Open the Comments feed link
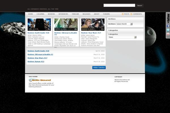Viewport: 170px width, 113px height. point(137,14)
